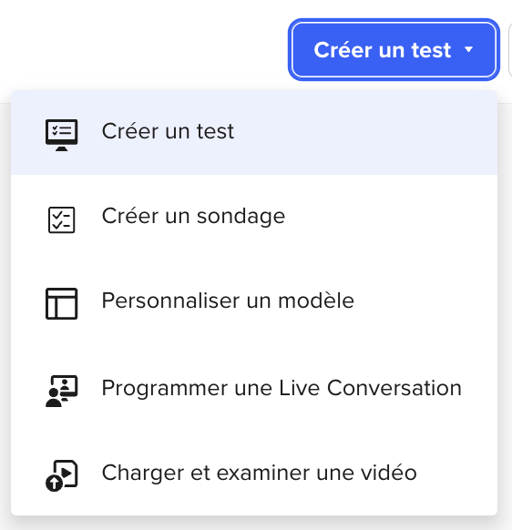Expand the blue button's small dropdown arrow
This screenshot has width=512, height=530.
[468, 50]
